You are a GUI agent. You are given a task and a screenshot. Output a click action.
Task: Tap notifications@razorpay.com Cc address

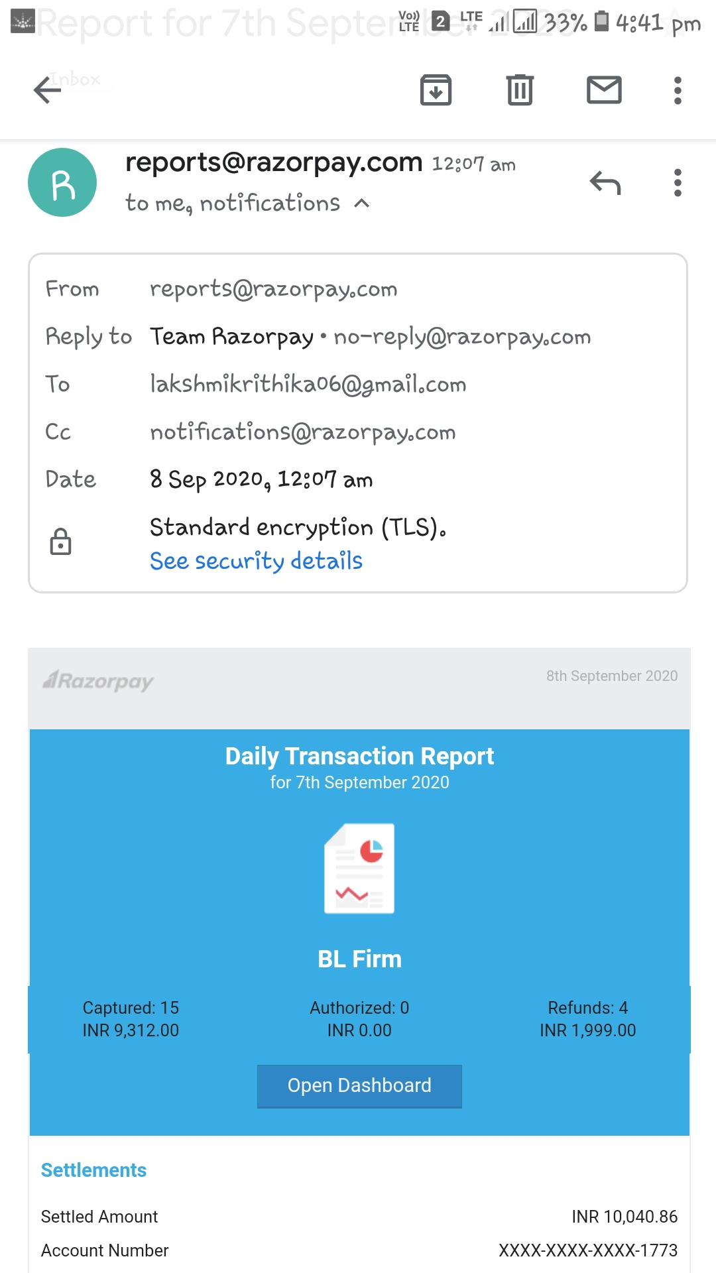tap(303, 432)
